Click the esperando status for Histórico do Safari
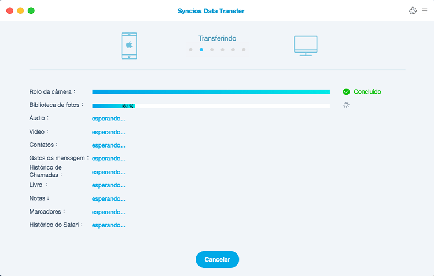The height and width of the screenshot is (276, 434). click(x=108, y=225)
